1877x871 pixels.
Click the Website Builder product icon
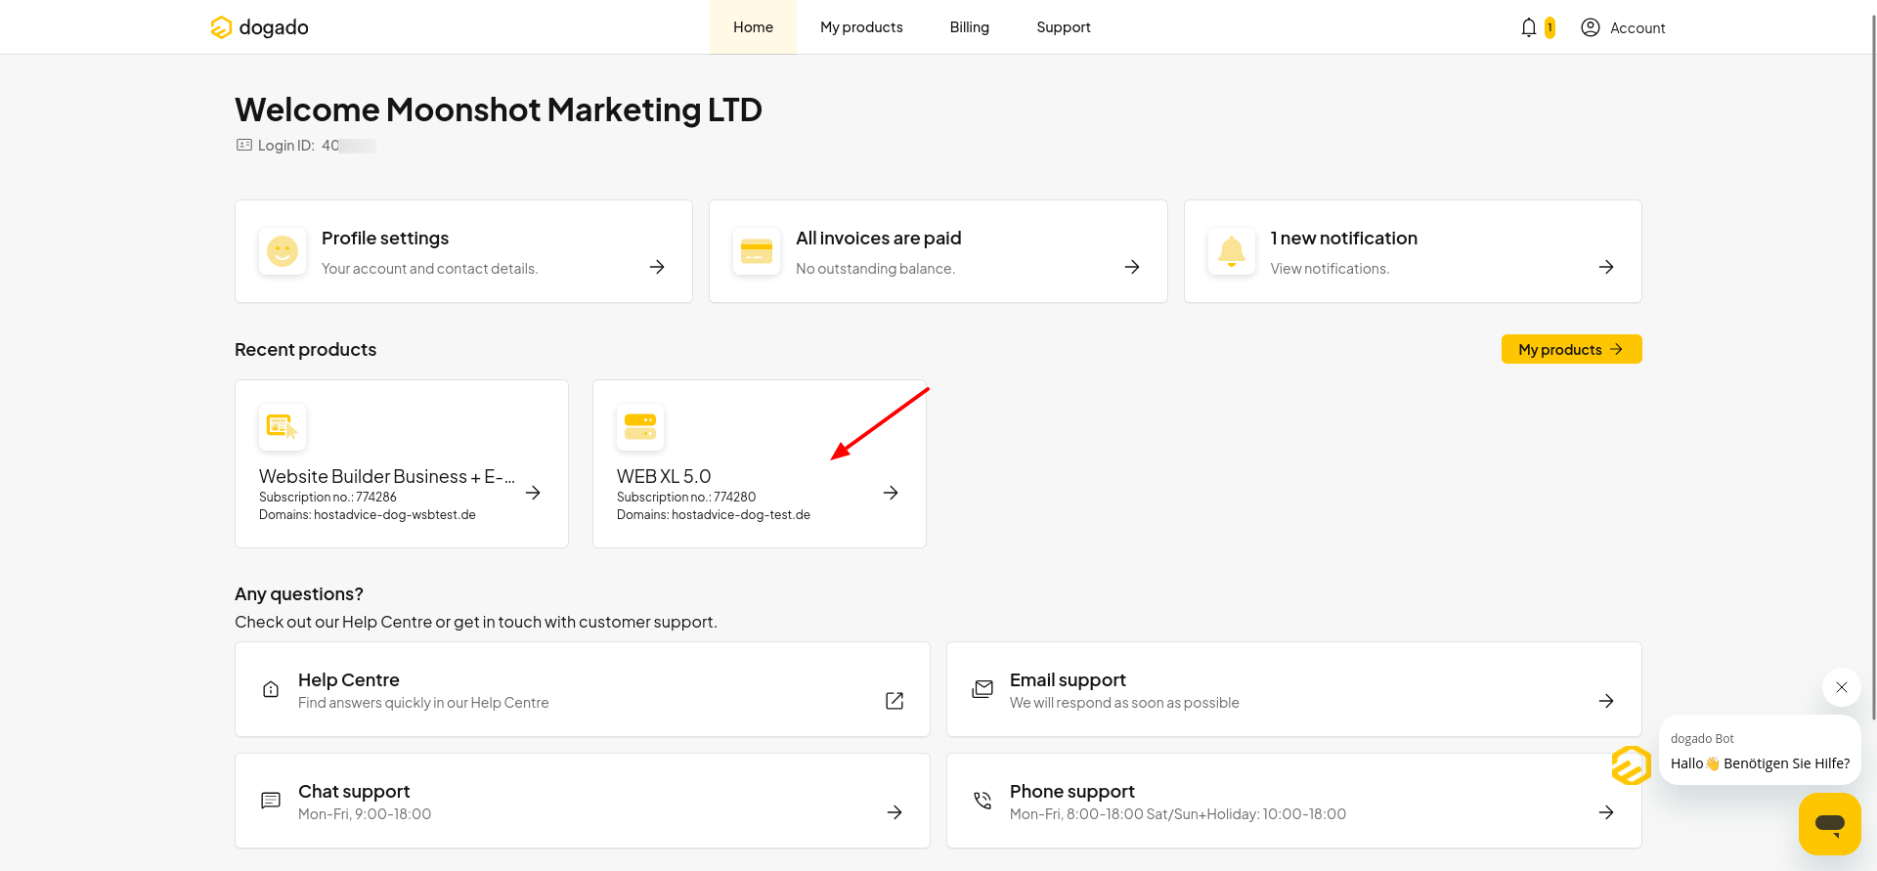[283, 427]
